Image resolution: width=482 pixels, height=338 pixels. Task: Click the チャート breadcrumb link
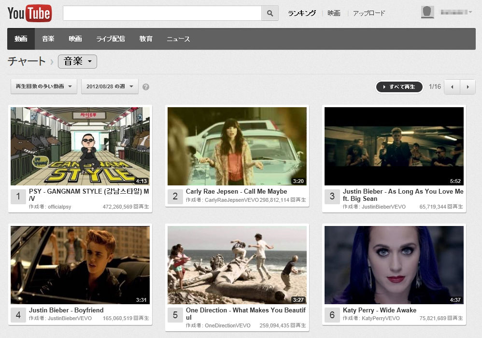point(27,61)
